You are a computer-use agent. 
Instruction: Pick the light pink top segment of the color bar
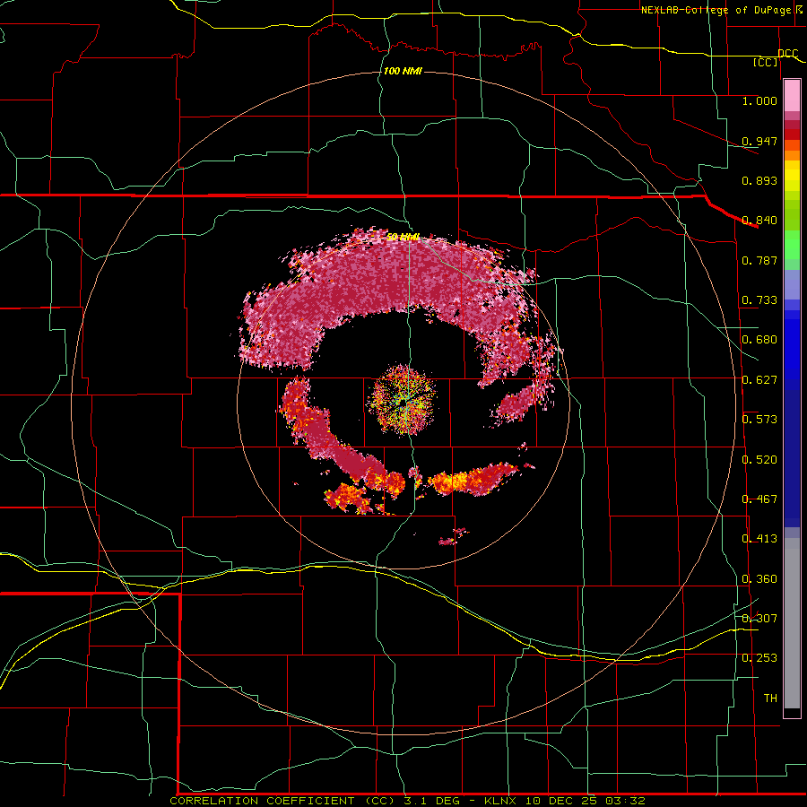point(792,96)
